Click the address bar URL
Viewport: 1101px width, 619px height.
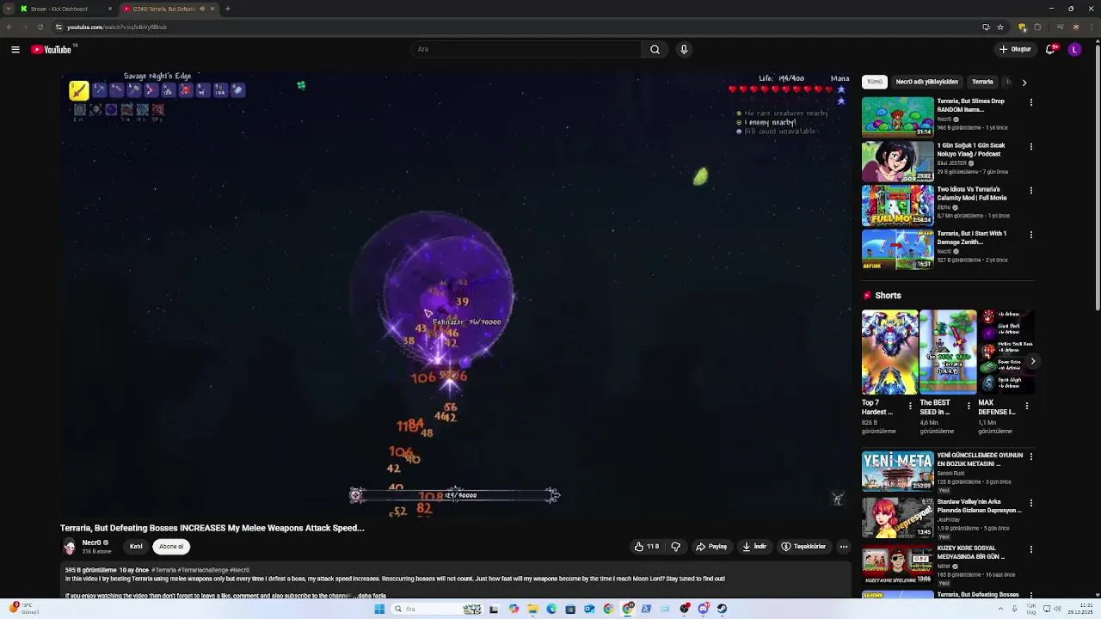tap(117, 27)
